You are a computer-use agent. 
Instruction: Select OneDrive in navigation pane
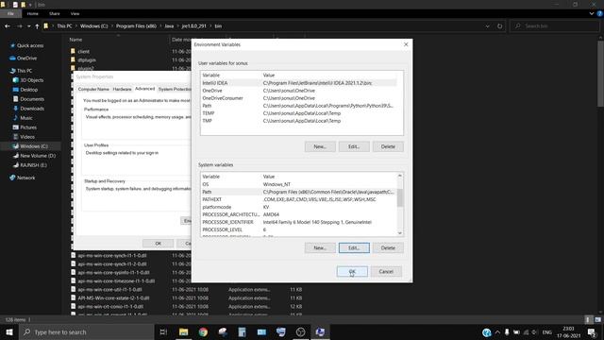pyautogui.click(x=26, y=59)
